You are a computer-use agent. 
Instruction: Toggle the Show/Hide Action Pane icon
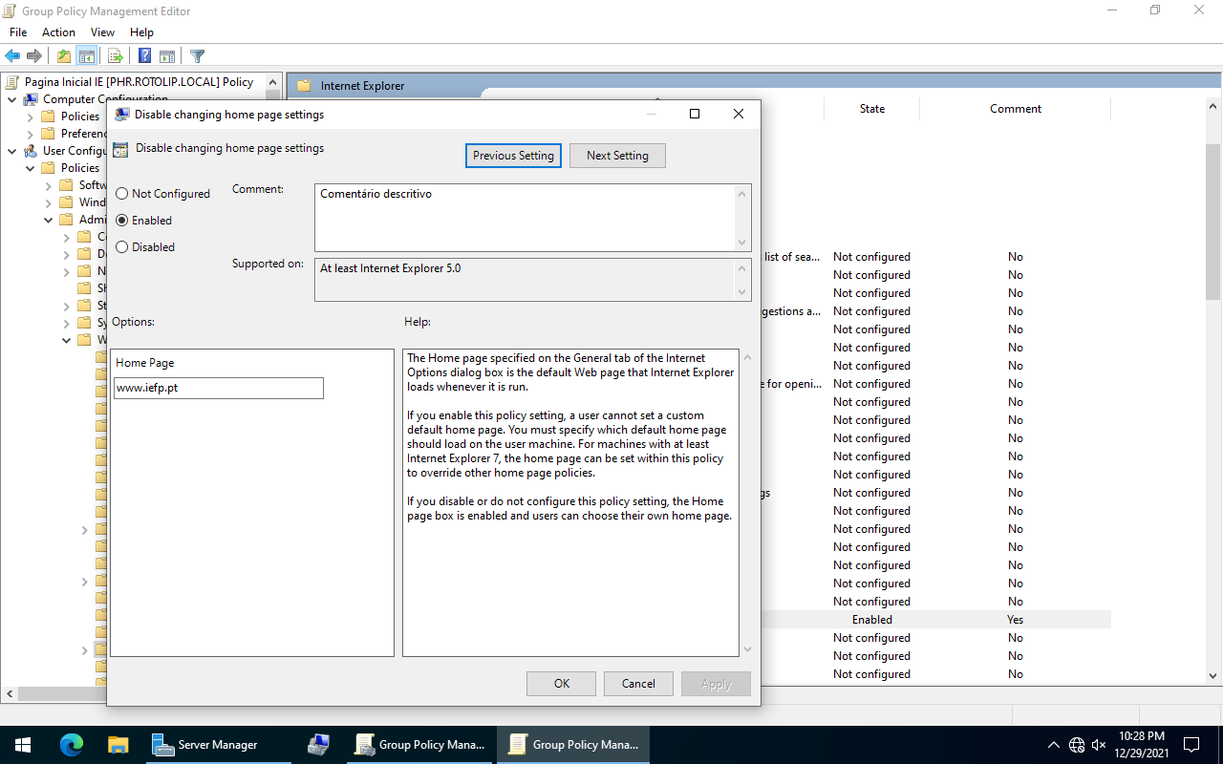167,56
